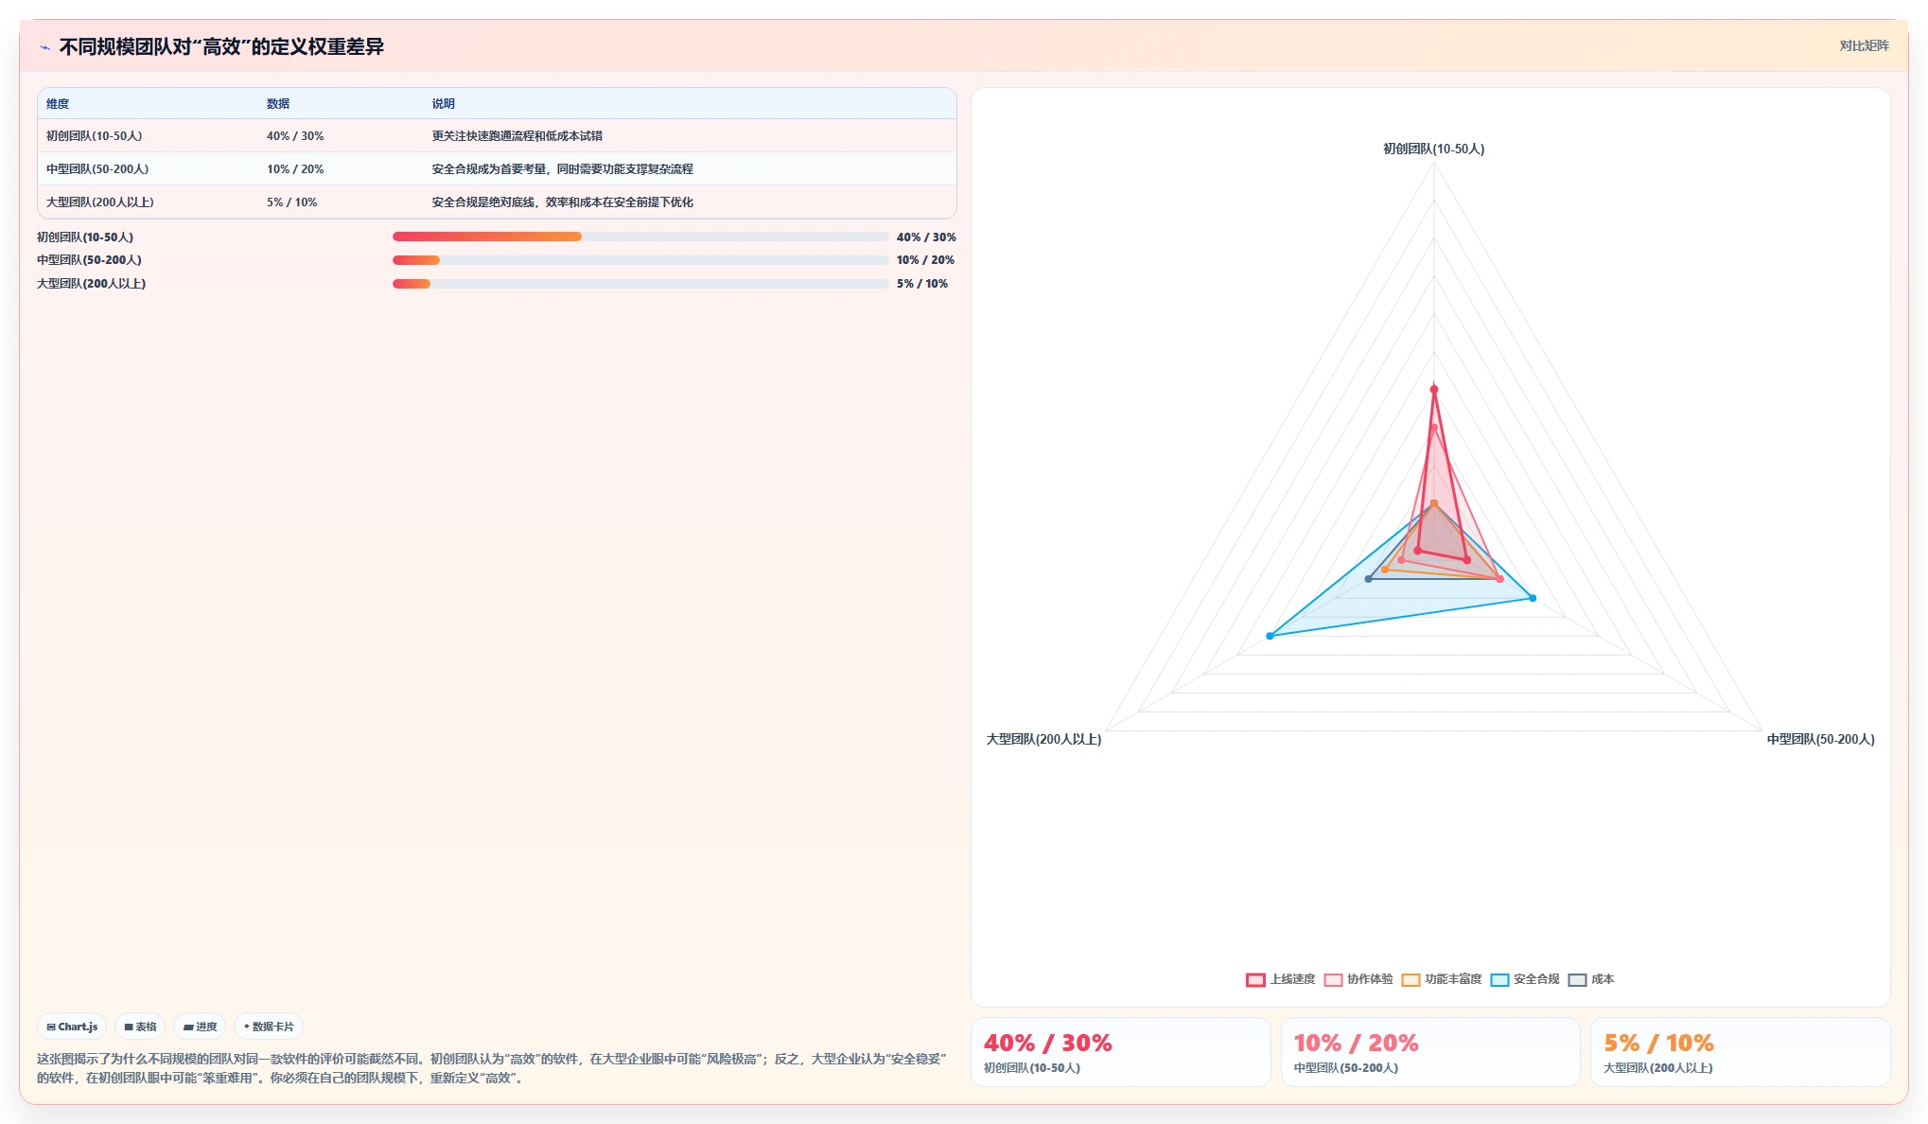The height and width of the screenshot is (1124, 1928).
Task: Click the summary paragraph starting 这张图揭示了
Action: (x=492, y=1068)
